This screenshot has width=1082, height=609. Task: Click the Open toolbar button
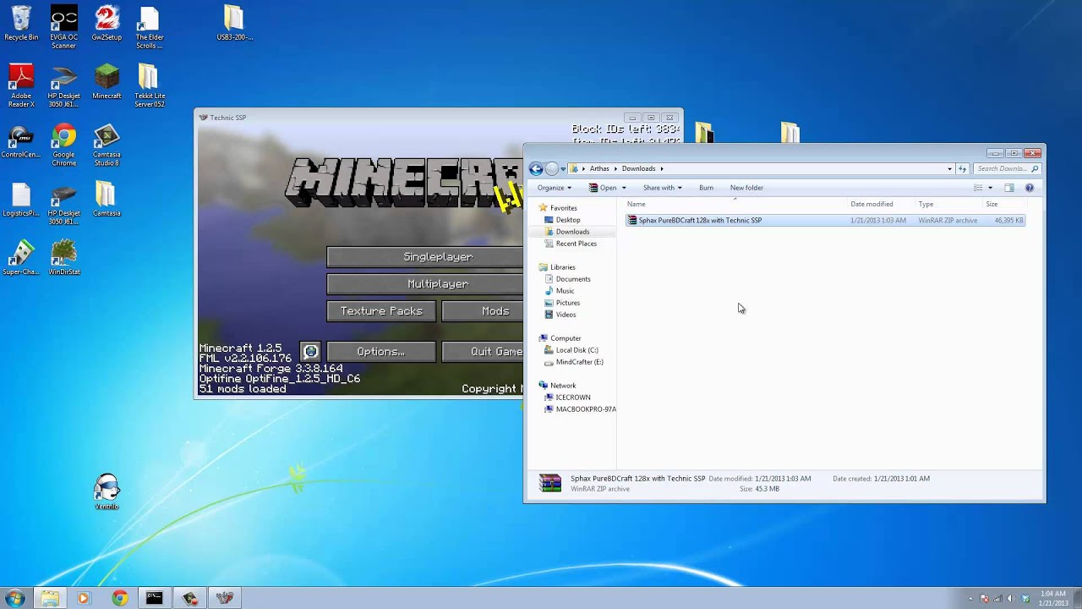(603, 188)
